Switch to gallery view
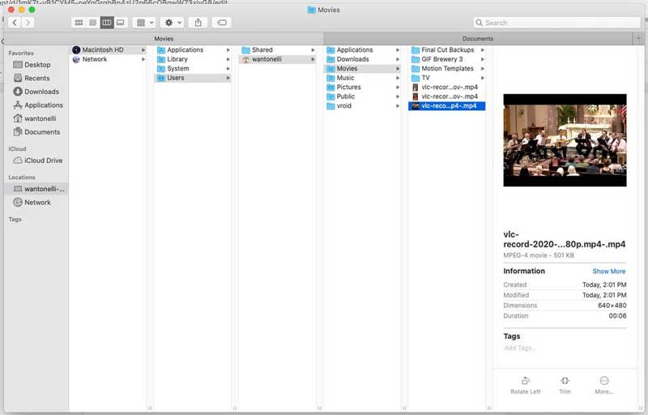The image size is (648, 415). point(121,23)
